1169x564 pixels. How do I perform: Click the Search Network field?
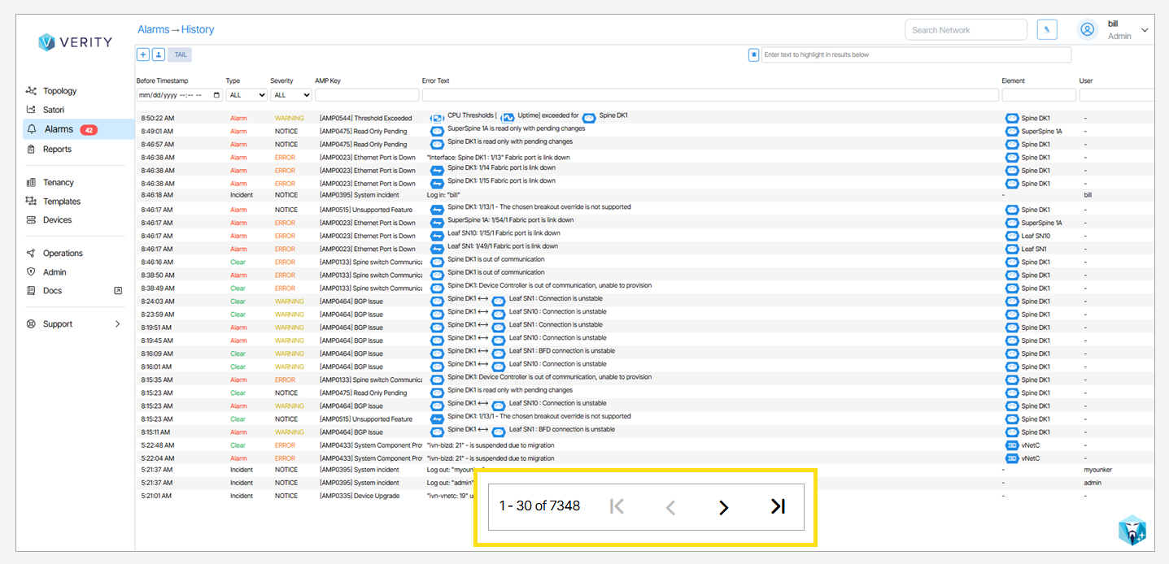point(966,30)
